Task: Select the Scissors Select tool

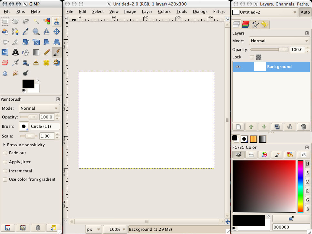Action: tap(57, 21)
